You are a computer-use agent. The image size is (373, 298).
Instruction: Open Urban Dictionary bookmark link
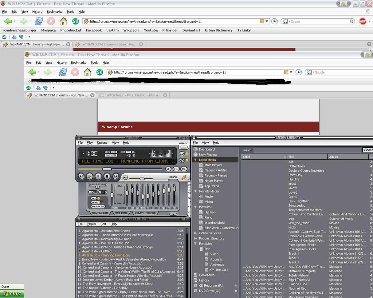coord(219,30)
